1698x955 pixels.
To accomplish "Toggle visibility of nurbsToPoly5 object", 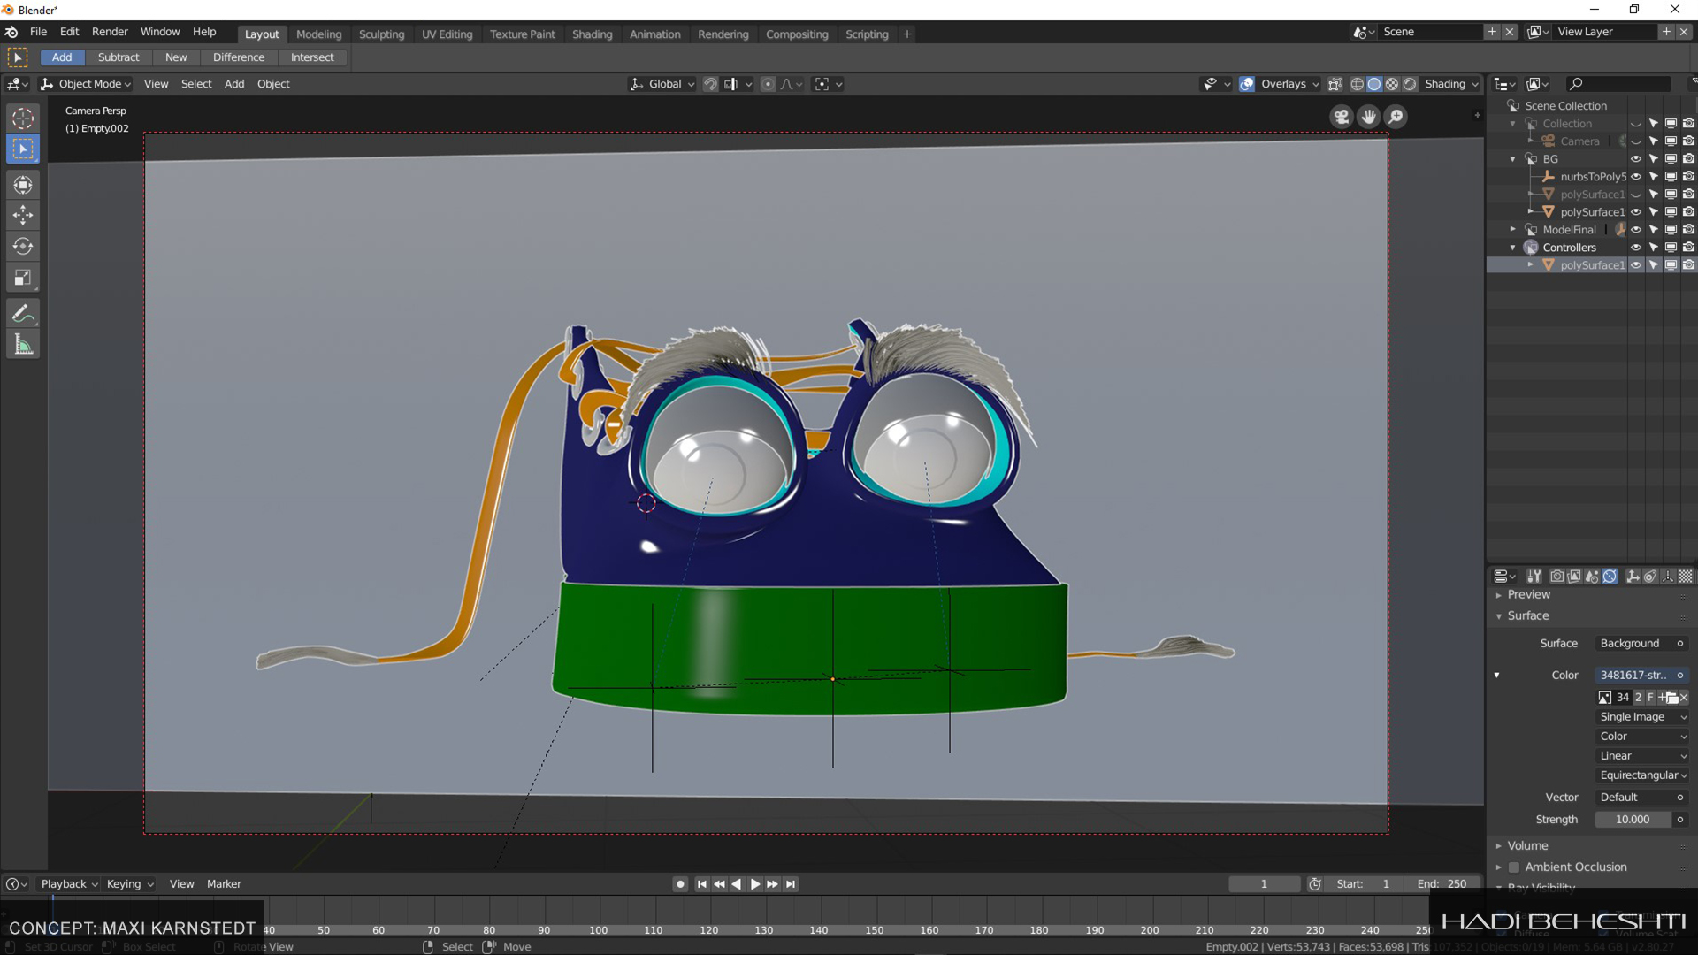I will 1635,177.
